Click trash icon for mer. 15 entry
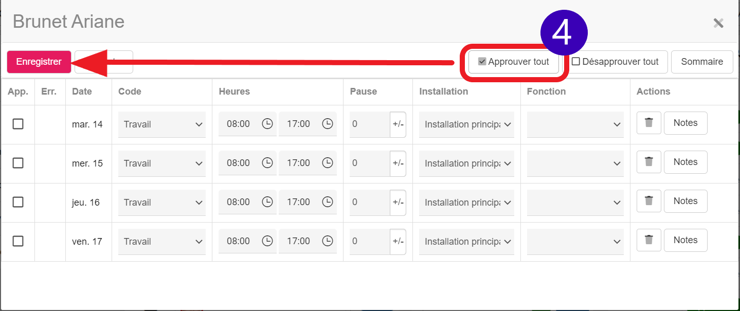Screen dimensions: 740x311 coord(648,162)
